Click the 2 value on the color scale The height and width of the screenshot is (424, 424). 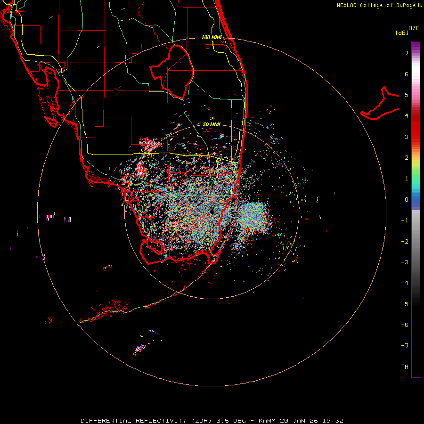tap(407, 157)
